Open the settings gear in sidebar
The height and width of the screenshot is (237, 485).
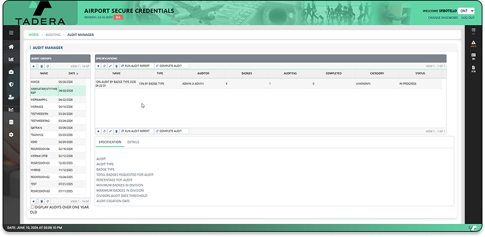coord(11,135)
